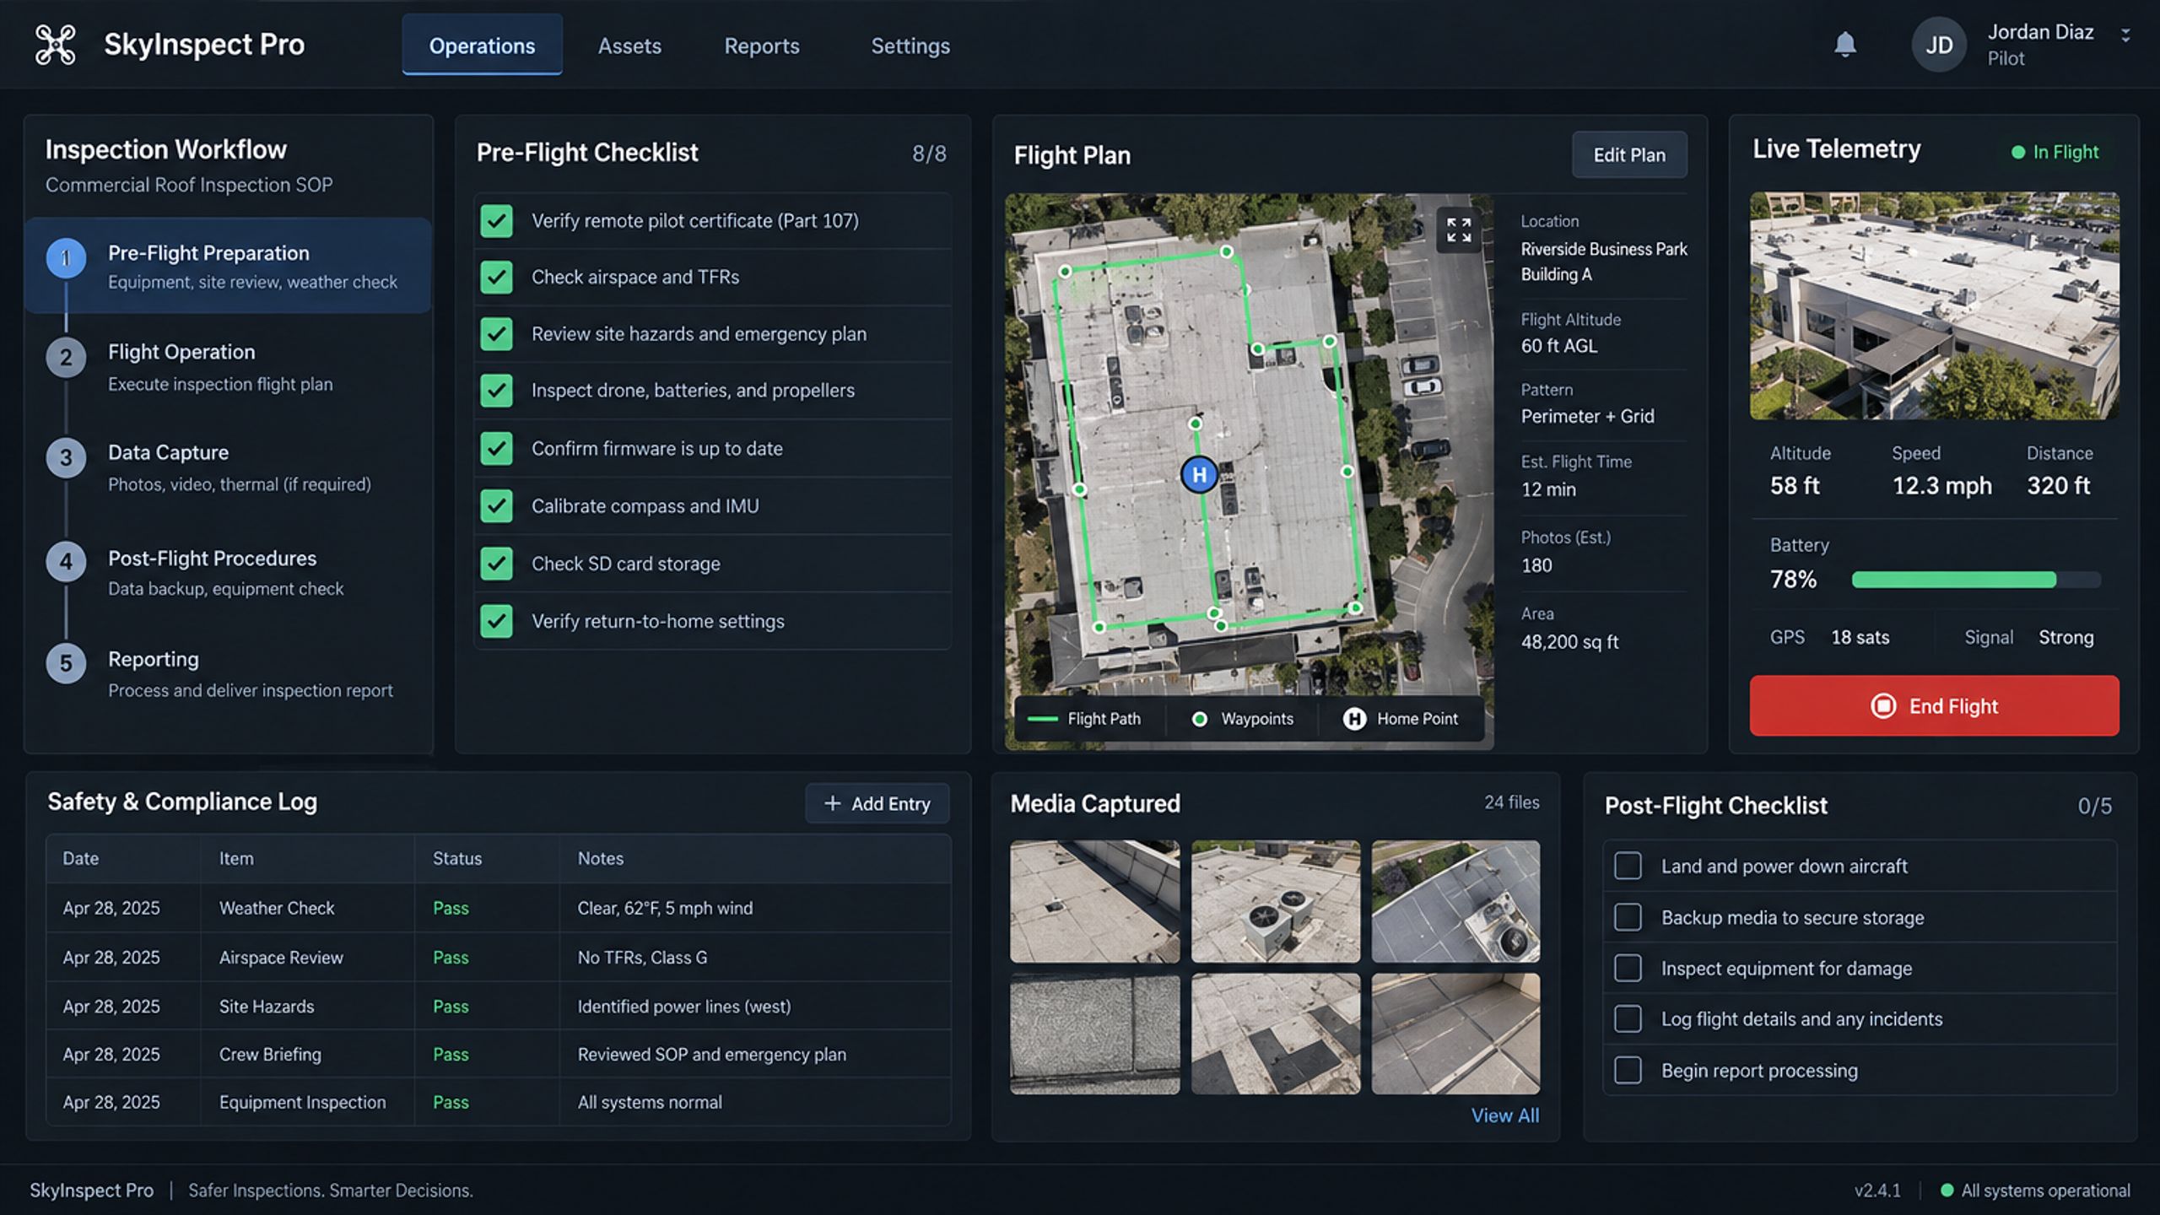Check Land and power down aircraft
The width and height of the screenshot is (2160, 1215).
1628,866
